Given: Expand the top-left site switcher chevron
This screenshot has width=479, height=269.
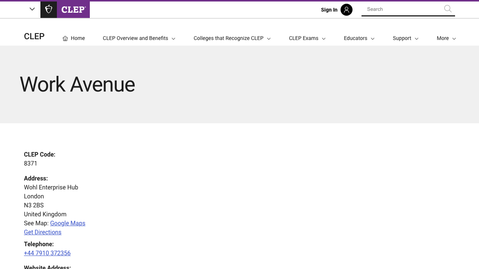Looking at the screenshot, I should point(32,9).
